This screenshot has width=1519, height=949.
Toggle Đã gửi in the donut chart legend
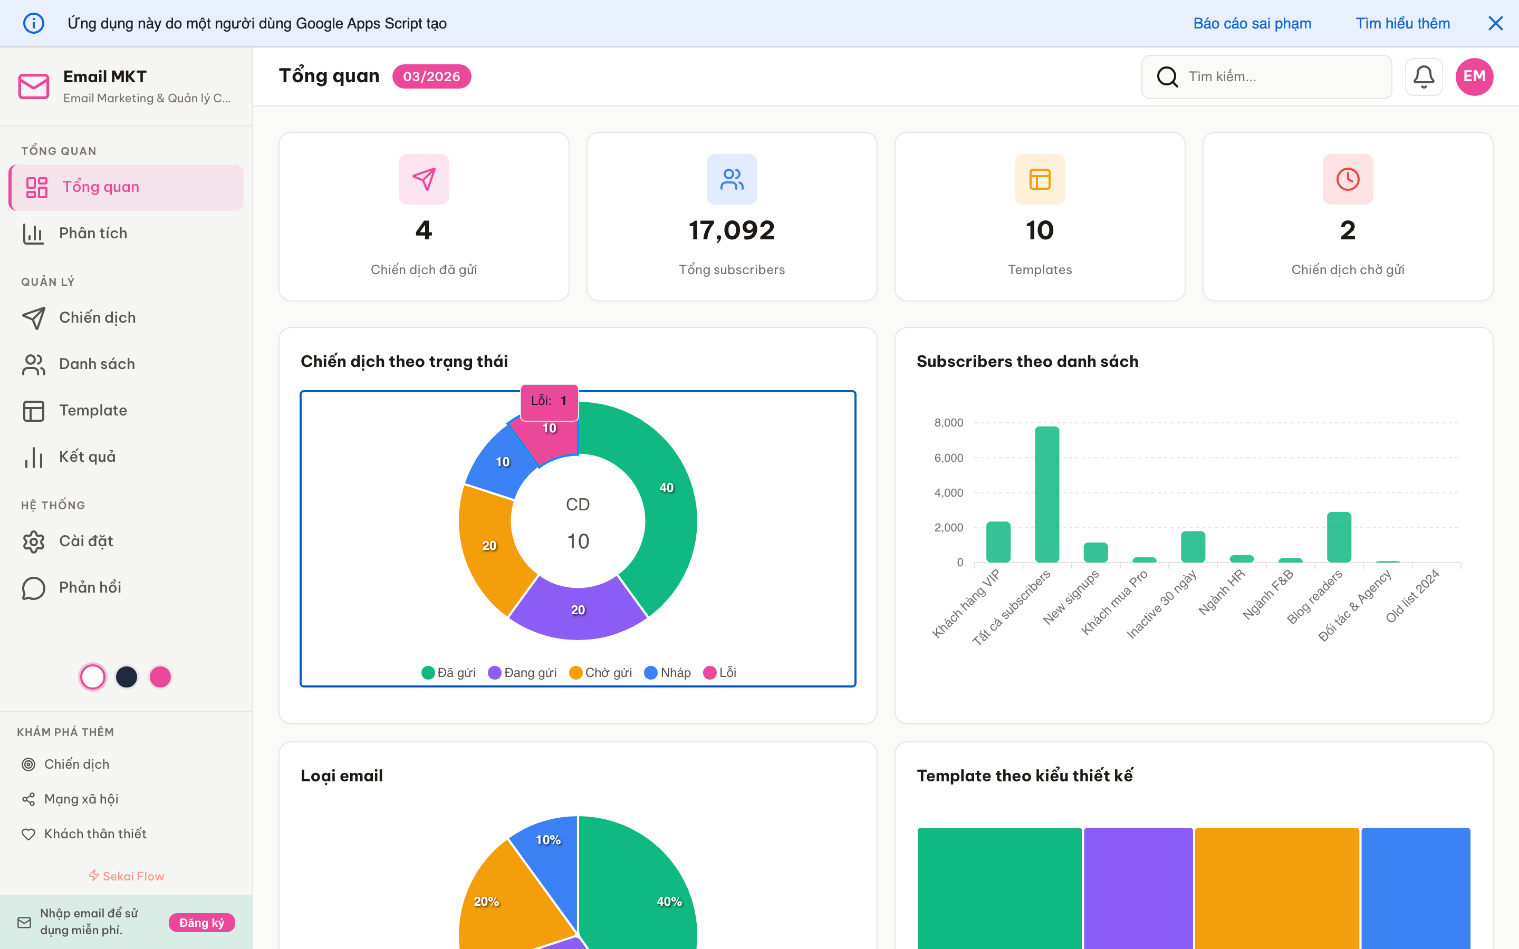point(448,672)
